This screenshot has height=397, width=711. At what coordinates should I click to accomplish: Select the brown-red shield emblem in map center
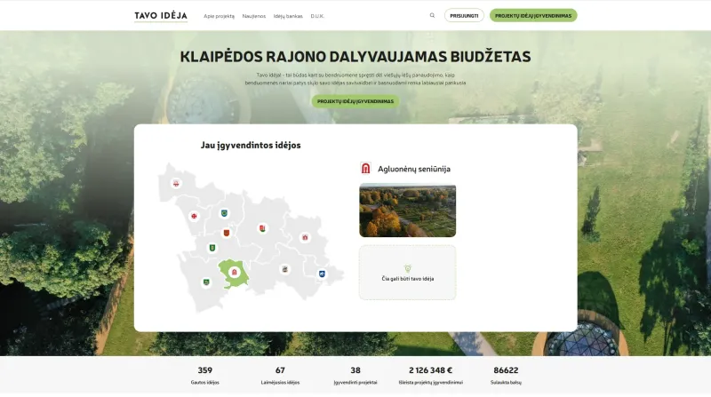[227, 233]
